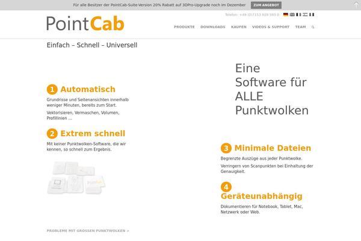
Task: Click the PointCab logo
Action: (85, 23)
